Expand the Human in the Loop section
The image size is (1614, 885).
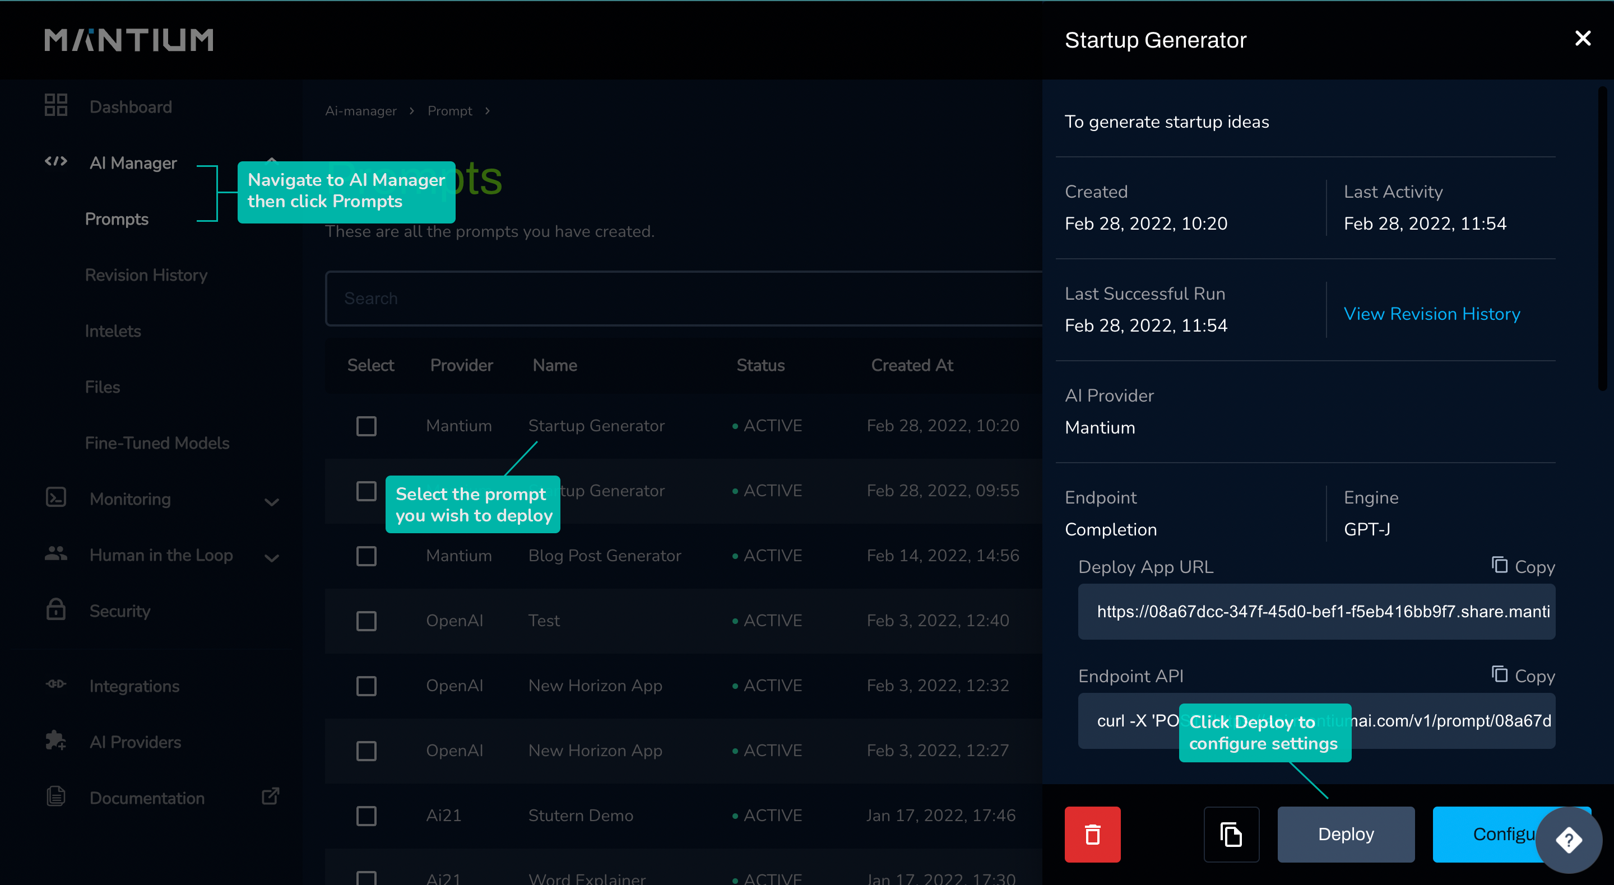pos(271,557)
